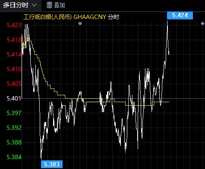Click the 5.405 axis price label
Image resolution: width=205 pixels, height=169 pixels.
14,84
